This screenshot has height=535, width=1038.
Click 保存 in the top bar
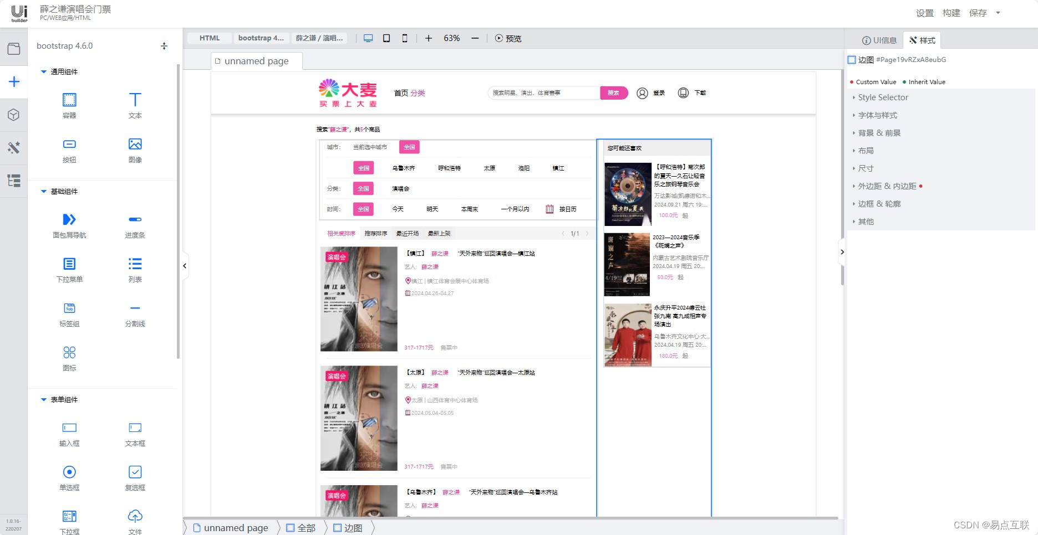coord(978,13)
